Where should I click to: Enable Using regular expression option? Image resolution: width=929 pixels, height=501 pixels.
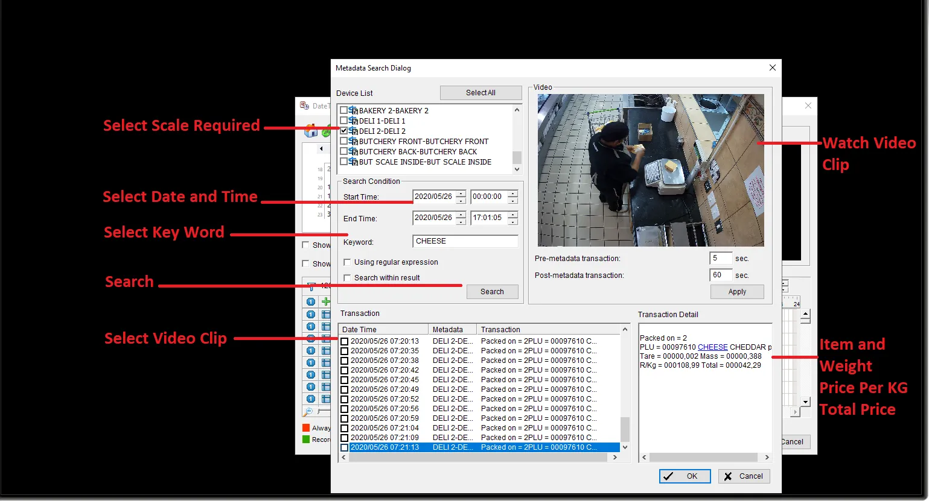[x=347, y=262]
